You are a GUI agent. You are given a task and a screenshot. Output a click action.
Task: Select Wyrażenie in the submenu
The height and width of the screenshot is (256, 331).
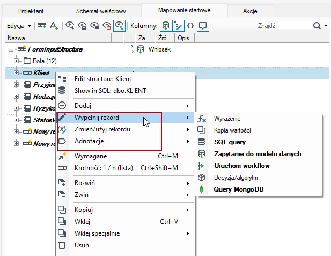(259, 119)
